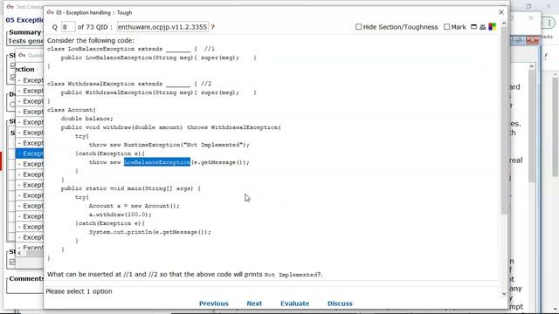This screenshot has height=314, width=559.
Task: Toggle the checkbox above the Comments section
Action: [12, 262]
